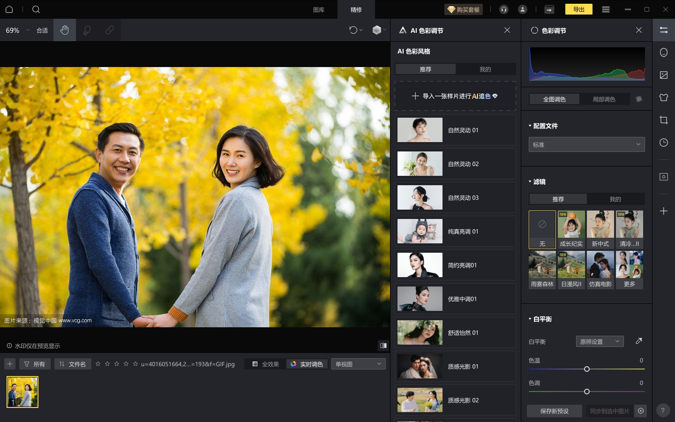Open the adjustments sliders panel icon

point(664,30)
